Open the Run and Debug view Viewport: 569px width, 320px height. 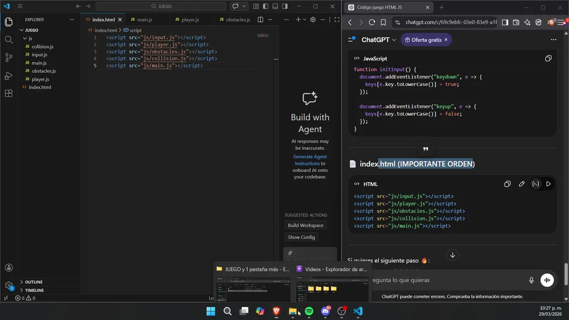click(8, 76)
